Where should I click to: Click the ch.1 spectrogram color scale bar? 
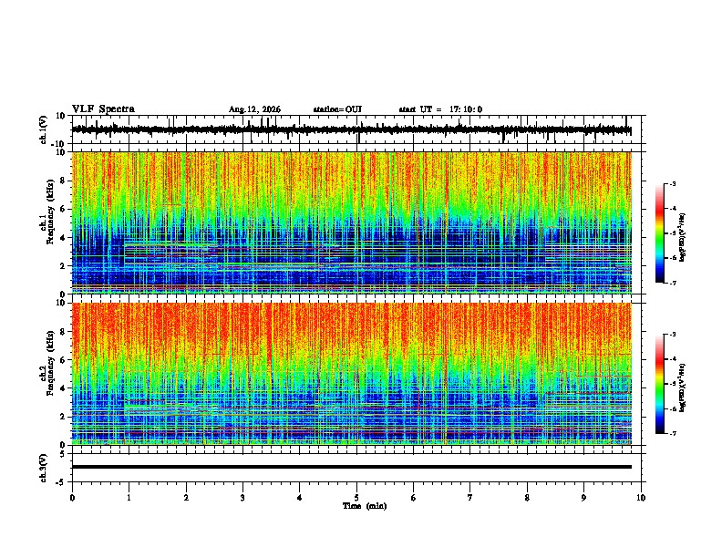point(659,233)
